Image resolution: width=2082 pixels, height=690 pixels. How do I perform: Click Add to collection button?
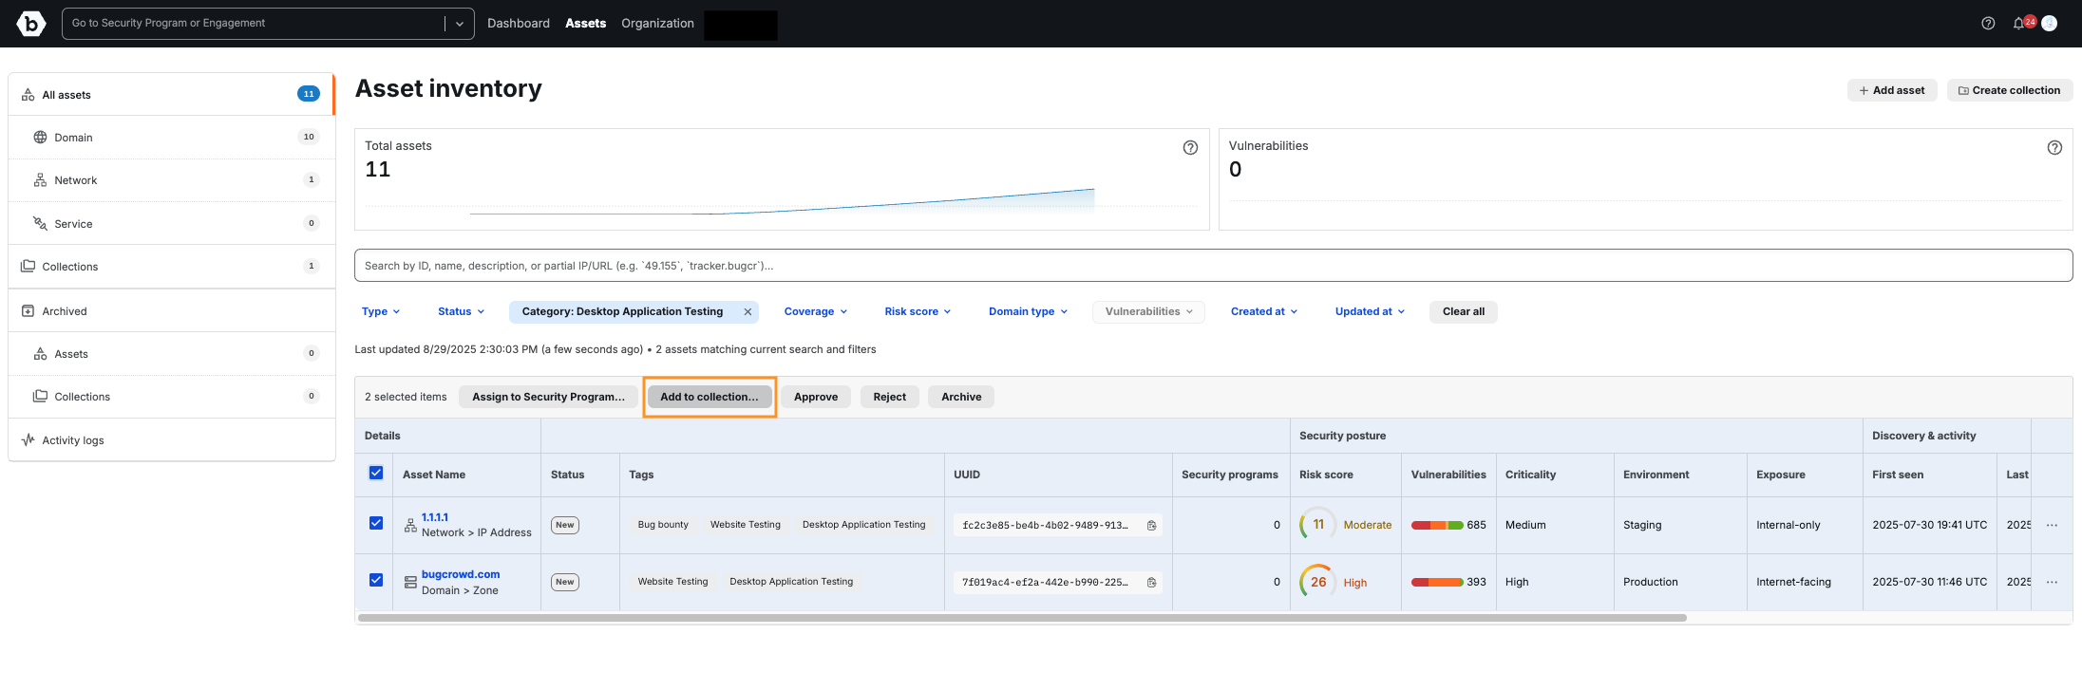point(710,397)
